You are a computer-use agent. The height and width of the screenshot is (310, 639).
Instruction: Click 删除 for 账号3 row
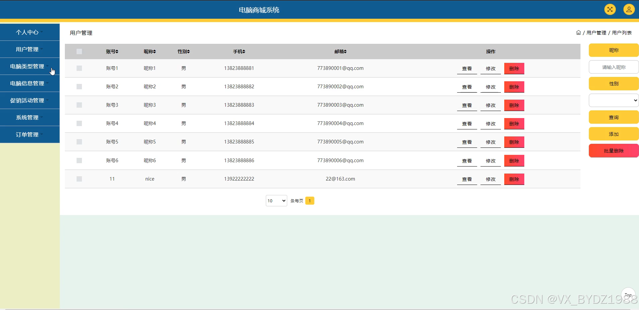514,105
